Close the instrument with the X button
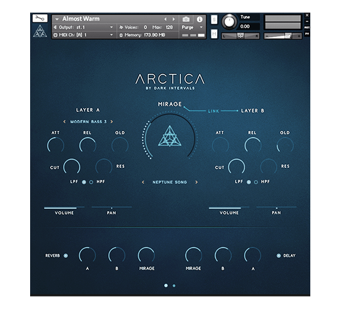Image resolution: width=341 pixels, height=309 pixels. [307, 15]
